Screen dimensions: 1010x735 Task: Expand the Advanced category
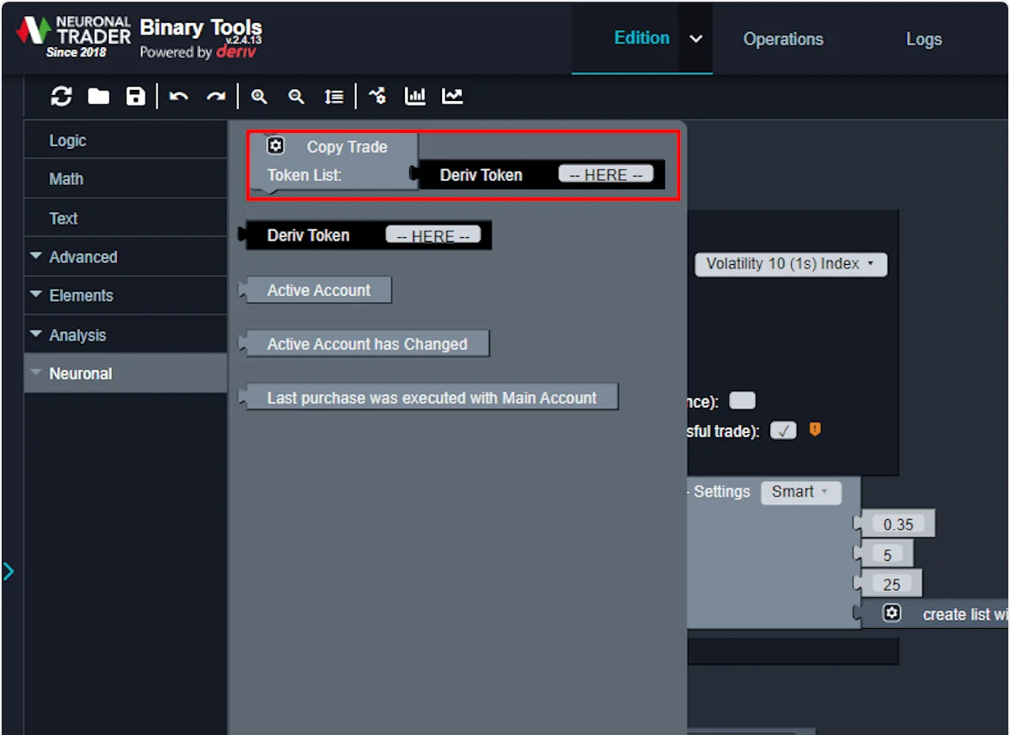[82, 257]
